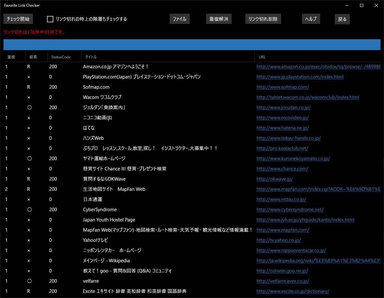Sort by the URL column header
The height and width of the screenshot is (298, 384).
click(318, 57)
